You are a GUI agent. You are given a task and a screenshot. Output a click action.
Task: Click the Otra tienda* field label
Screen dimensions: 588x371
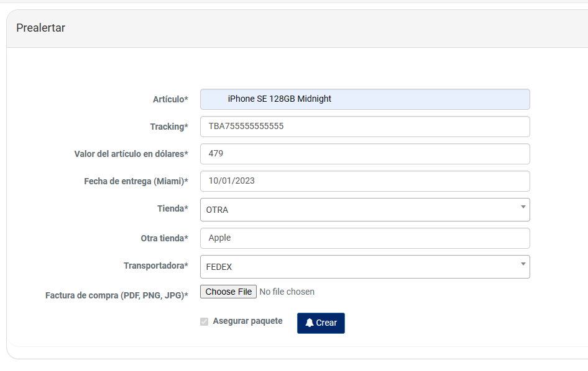pos(164,238)
